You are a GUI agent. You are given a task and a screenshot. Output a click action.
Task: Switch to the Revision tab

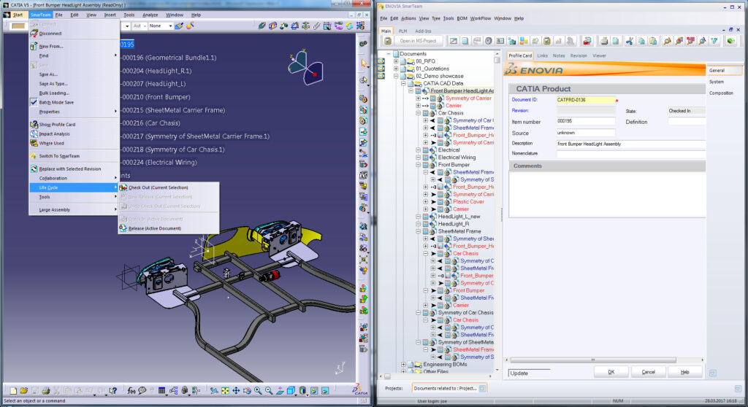pos(579,55)
